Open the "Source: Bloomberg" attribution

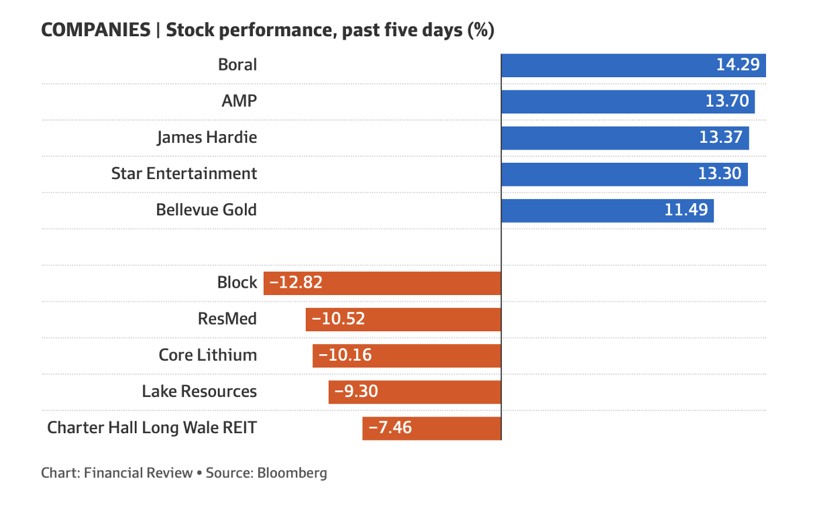coord(266,473)
